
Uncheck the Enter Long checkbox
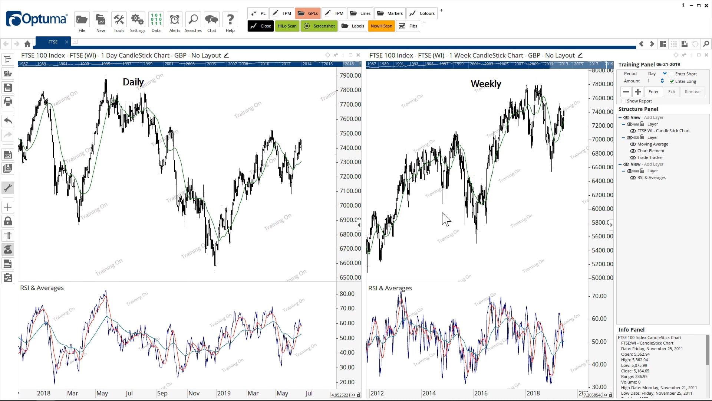(672, 81)
